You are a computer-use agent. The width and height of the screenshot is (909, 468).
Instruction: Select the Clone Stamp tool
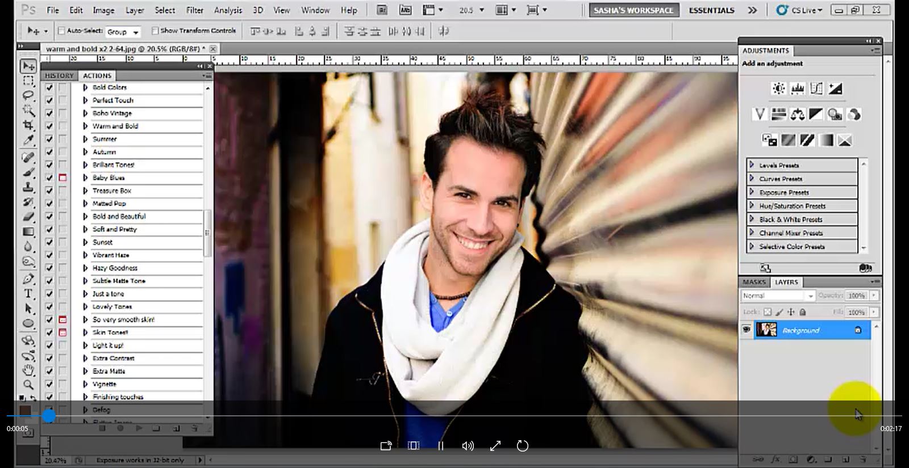28,187
